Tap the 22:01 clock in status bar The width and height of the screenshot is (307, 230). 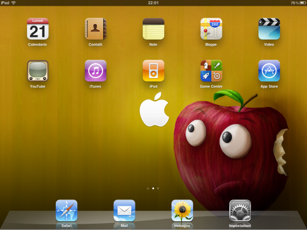click(x=153, y=3)
